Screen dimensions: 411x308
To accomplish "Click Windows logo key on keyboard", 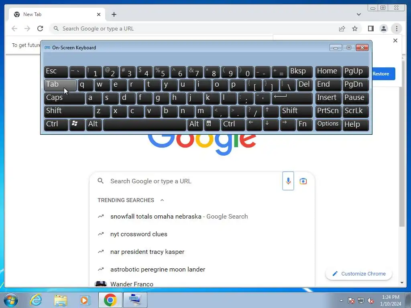I will click(x=77, y=125).
